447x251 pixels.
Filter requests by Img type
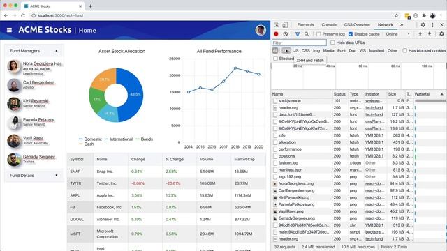pos(316,50)
